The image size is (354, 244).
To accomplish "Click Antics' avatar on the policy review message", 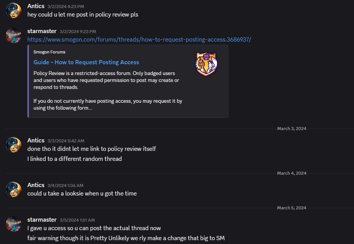I will [13, 10].
